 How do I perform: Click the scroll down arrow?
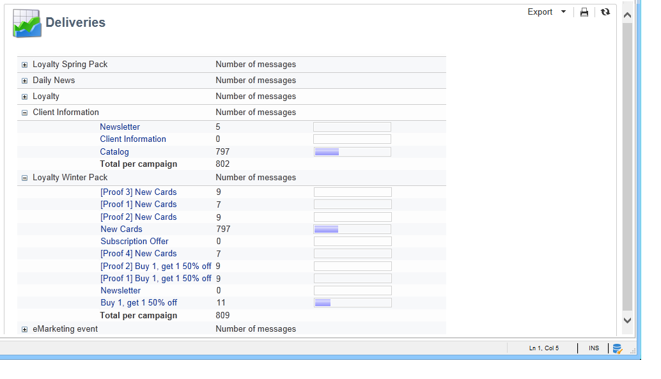(627, 320)
